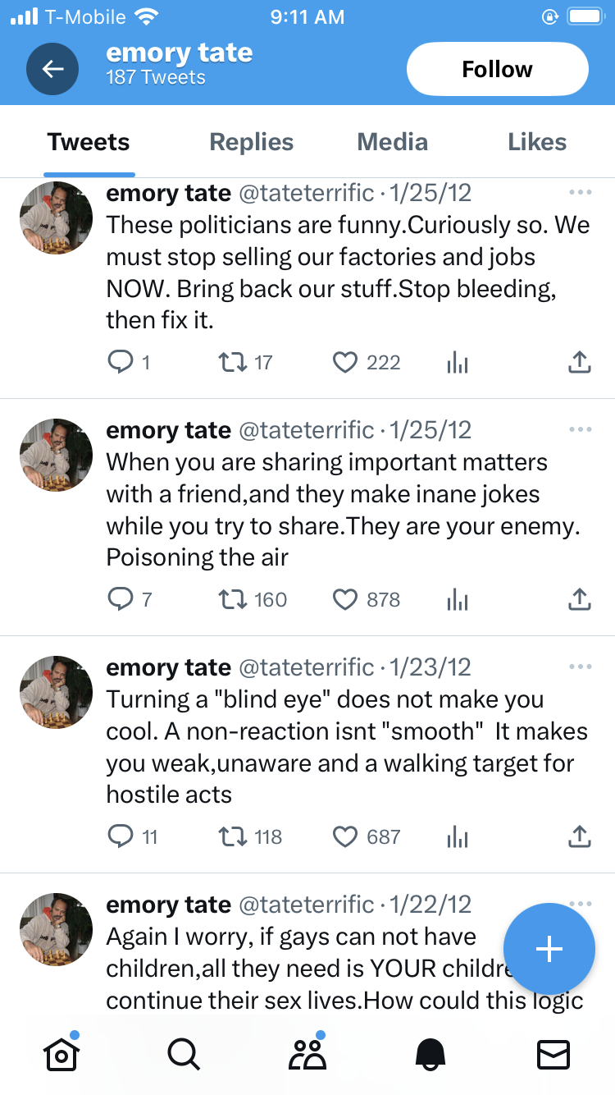
Task: Open the compose new tweet button
Action: pyautogui.click(x=549, y=949)
